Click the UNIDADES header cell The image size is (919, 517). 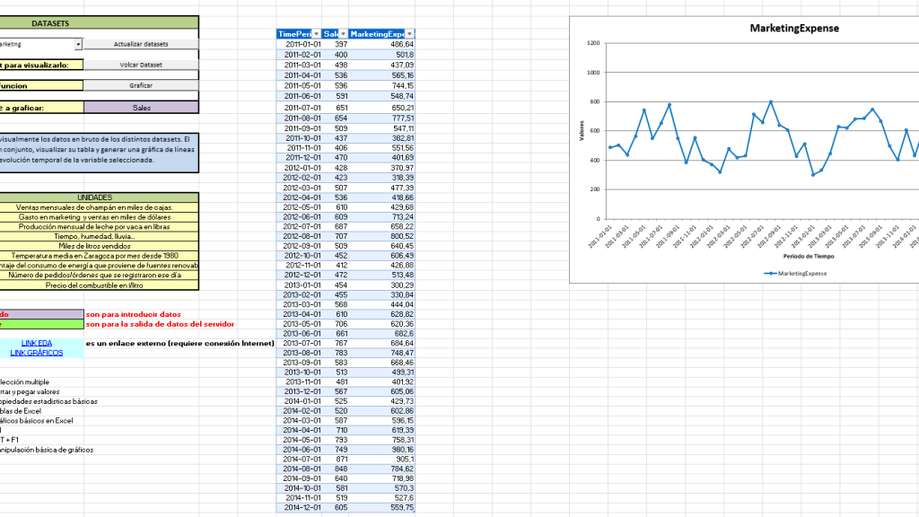pyautogui.click(x=94, y=197)
